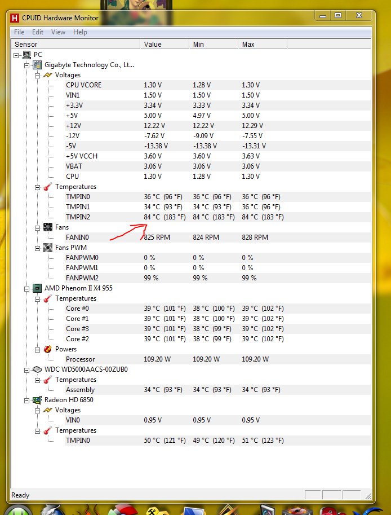Click the 828 RPM max value
The width and height of the screenshot is (391, 515).
(x=255, y=237)
